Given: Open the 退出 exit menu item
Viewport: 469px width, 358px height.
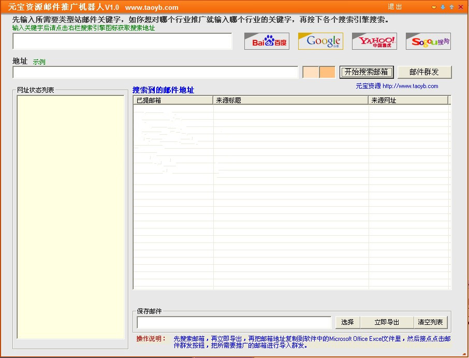Looking at the screenshot, I should coord(394,7).
